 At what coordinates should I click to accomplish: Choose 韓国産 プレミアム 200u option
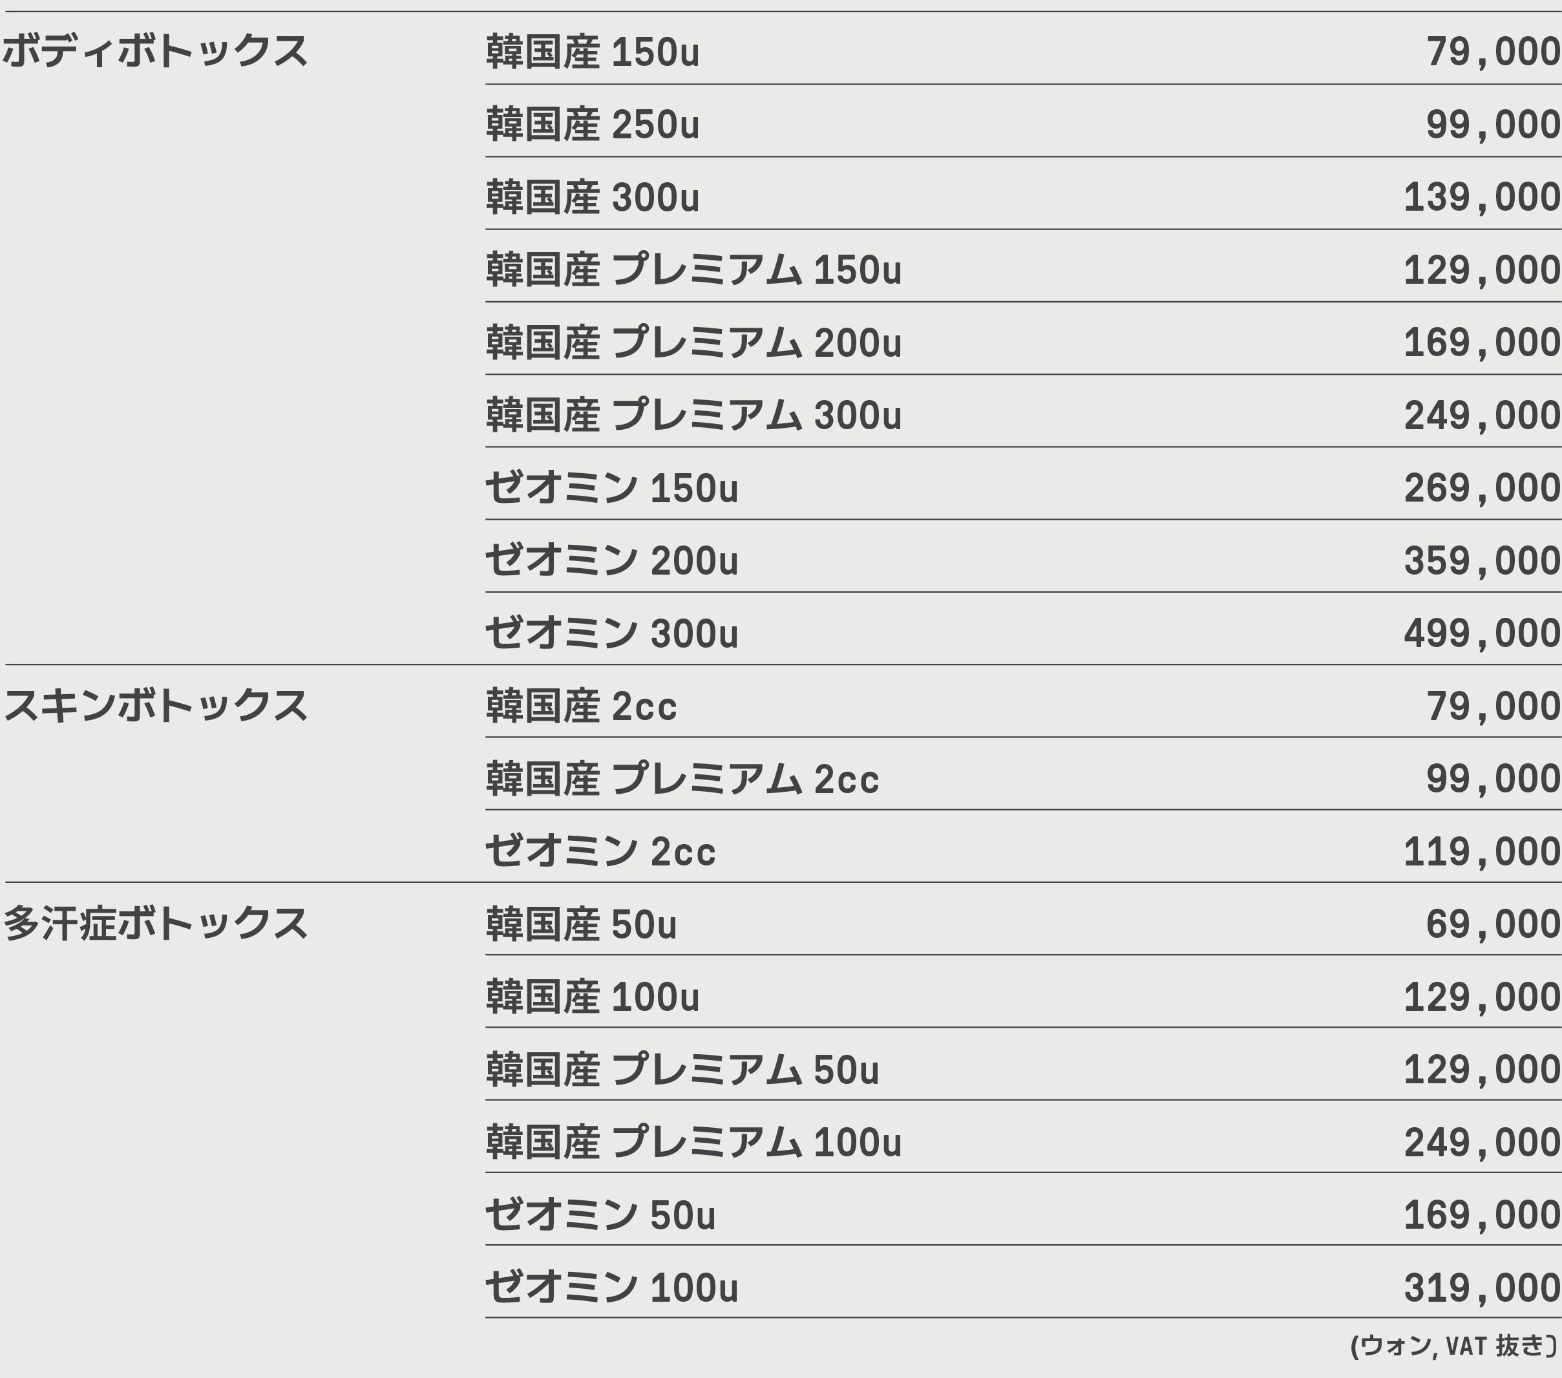(x=693, y=343)
